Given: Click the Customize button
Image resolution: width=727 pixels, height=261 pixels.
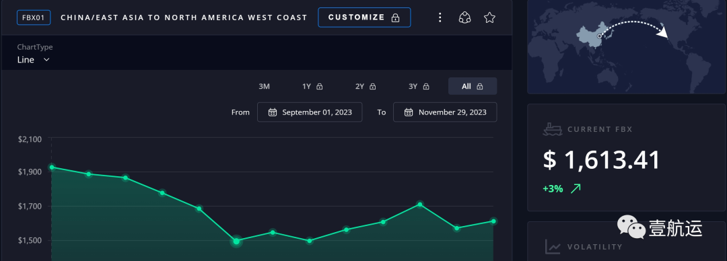Looking at the screenshot, I should click(364, 17).
